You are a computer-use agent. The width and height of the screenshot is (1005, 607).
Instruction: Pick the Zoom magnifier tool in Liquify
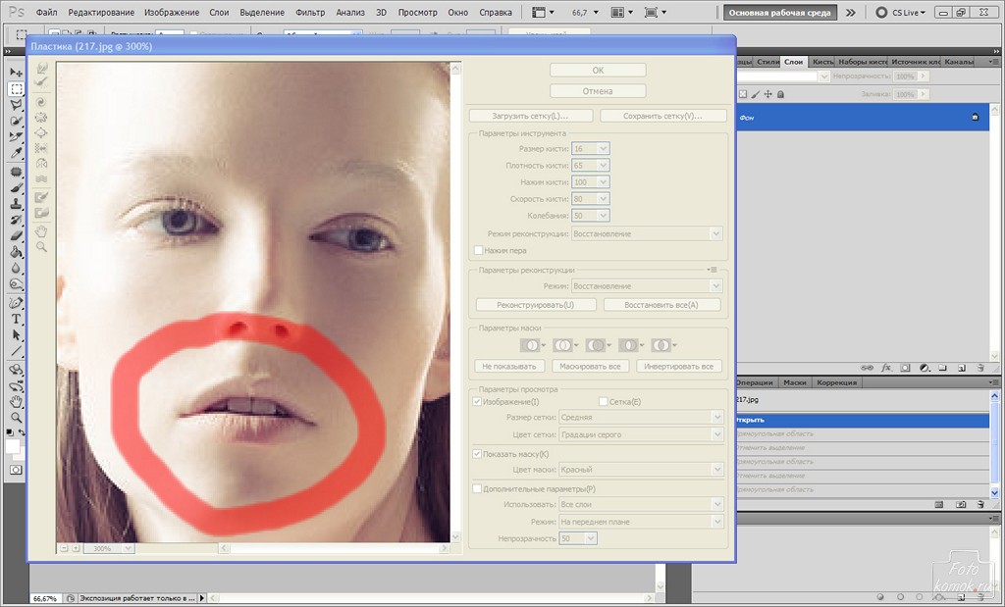[x=41, y=247]
